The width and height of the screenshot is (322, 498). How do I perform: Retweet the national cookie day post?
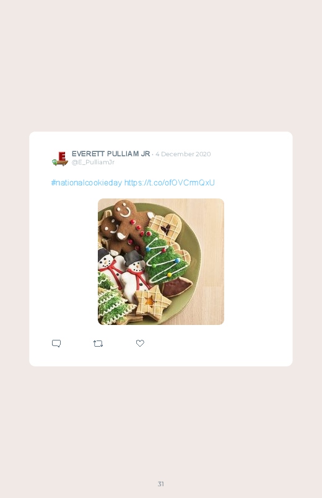(x=98, y=344)
